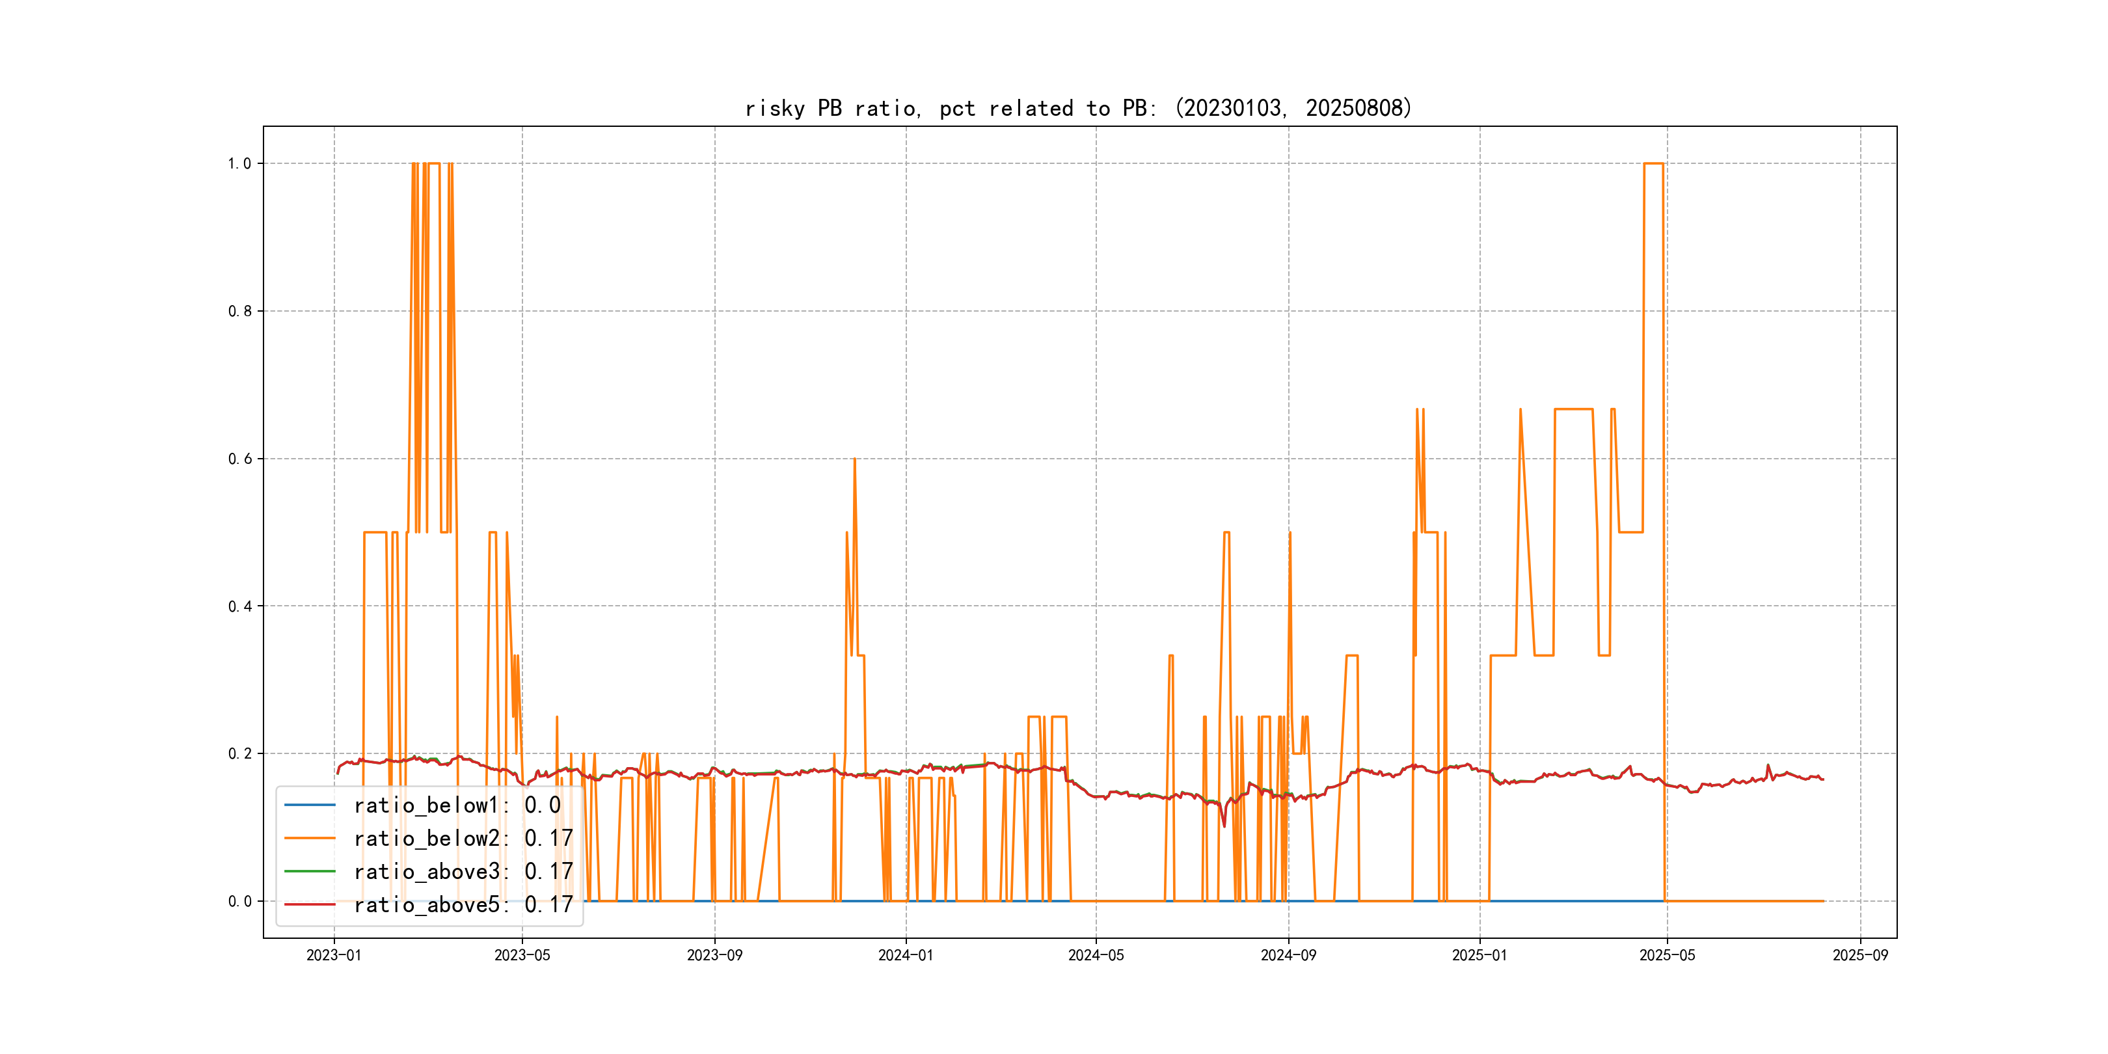The width and height of the screenshot is (2108, 1054).
Task: Click the 0.2 y-axis tick label
Action: pyautogui.click(x=239, y=753)
